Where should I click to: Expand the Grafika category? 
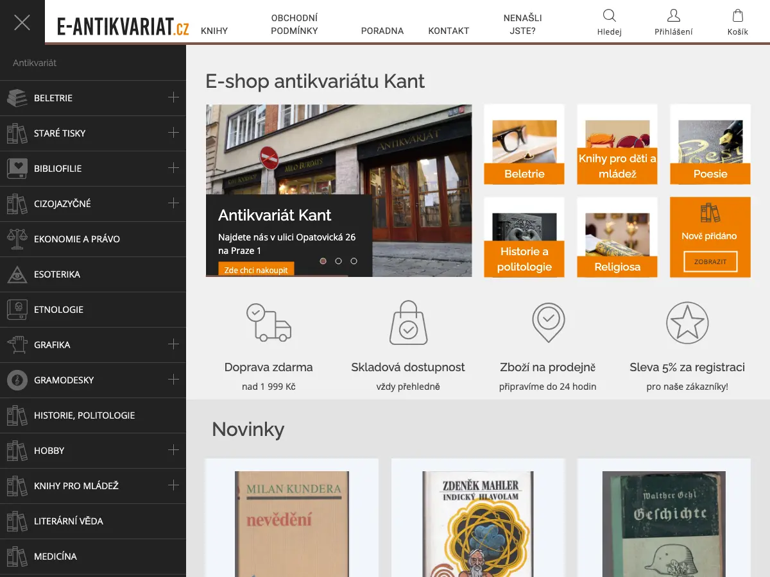pos(173,344)
